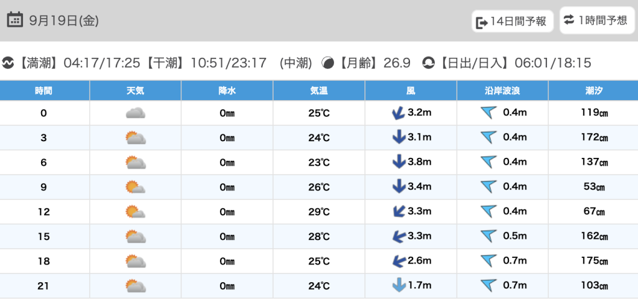Viewport: 638px width, 299px height.
Task: Click the 降水 column header
Action: (227, 91)
